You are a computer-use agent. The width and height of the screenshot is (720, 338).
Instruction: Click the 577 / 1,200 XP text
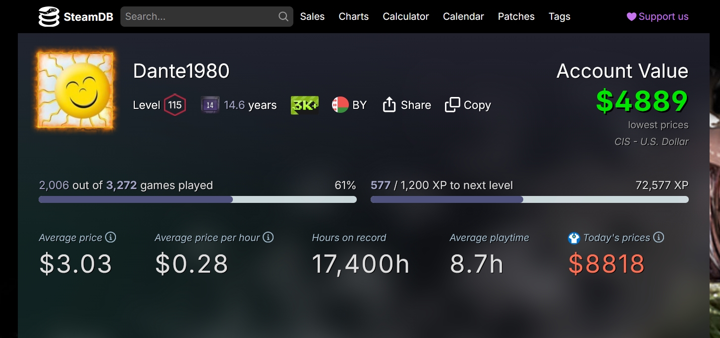coord(442,186)
